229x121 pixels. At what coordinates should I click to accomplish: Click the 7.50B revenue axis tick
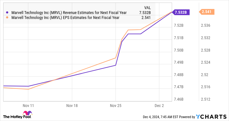179,50
